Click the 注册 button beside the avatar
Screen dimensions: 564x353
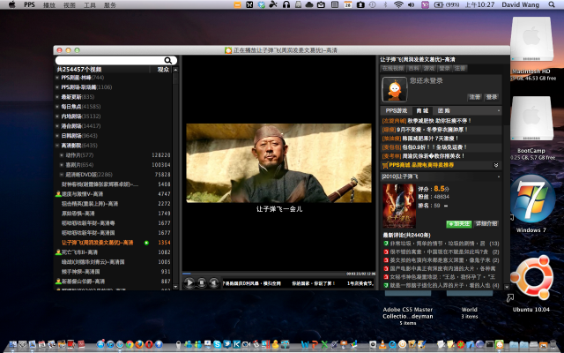pyautogui.click(x=474, y=97)
